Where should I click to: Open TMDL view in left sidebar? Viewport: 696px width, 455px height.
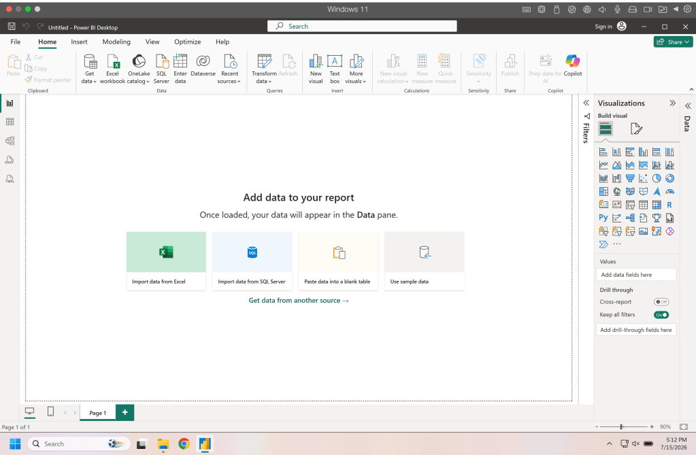[10, 179]
